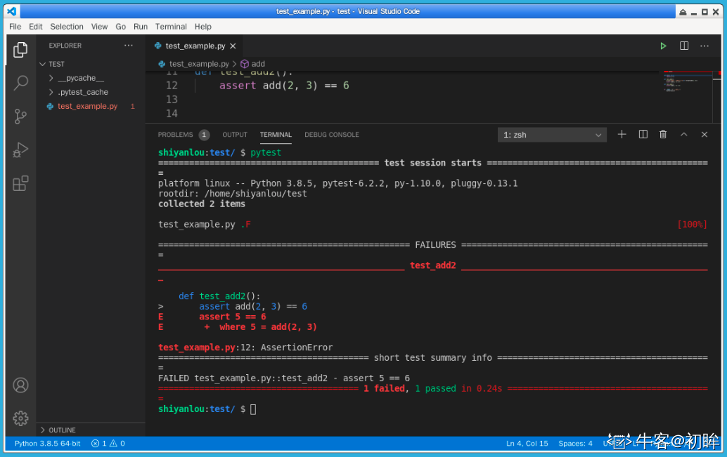Click the pytest command in terminal
This screenshot has width=727, height=457.
266,152
